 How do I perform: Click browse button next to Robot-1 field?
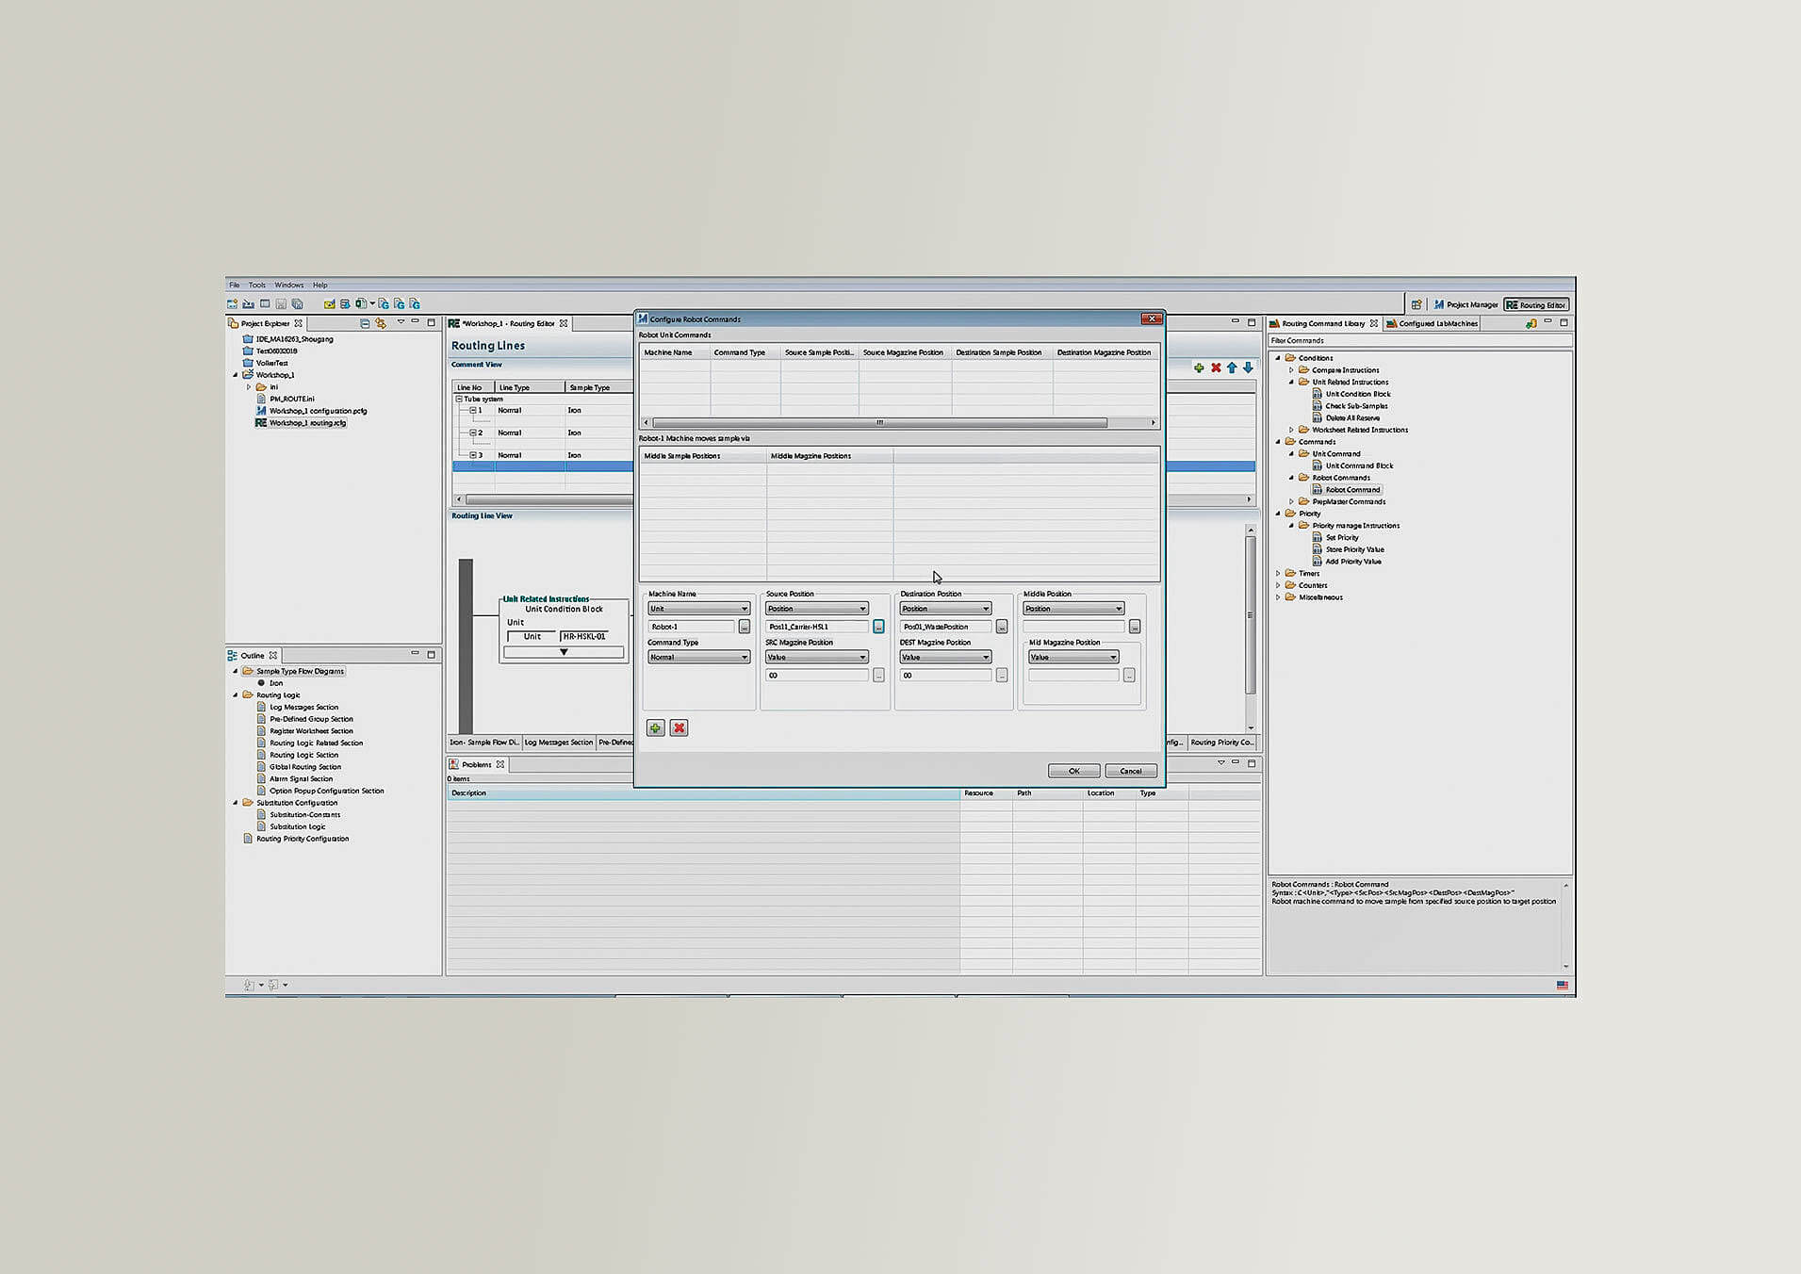pos(744,627)
